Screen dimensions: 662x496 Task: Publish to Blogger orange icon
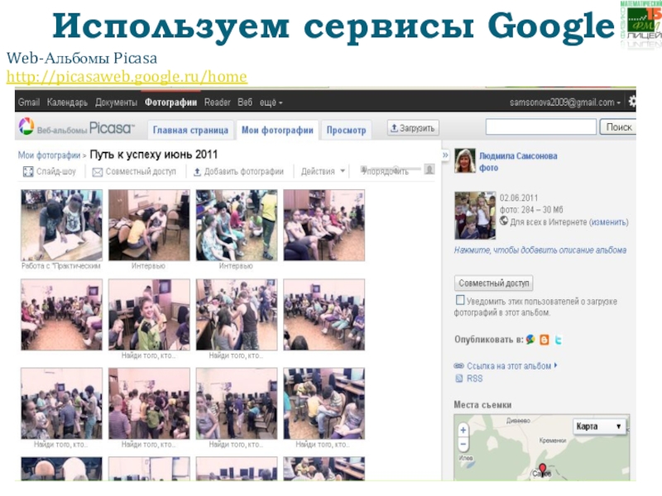pos(544,340)
